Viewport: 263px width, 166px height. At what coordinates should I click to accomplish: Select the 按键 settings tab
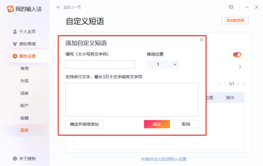point(24,118)
